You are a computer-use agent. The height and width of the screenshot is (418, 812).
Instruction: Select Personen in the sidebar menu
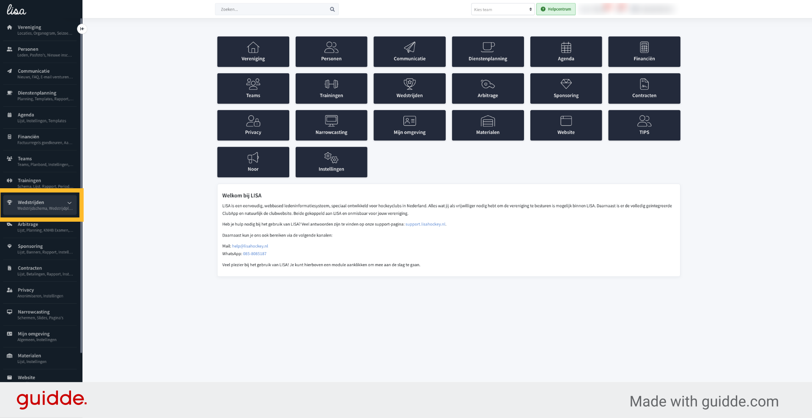point(41,52)
